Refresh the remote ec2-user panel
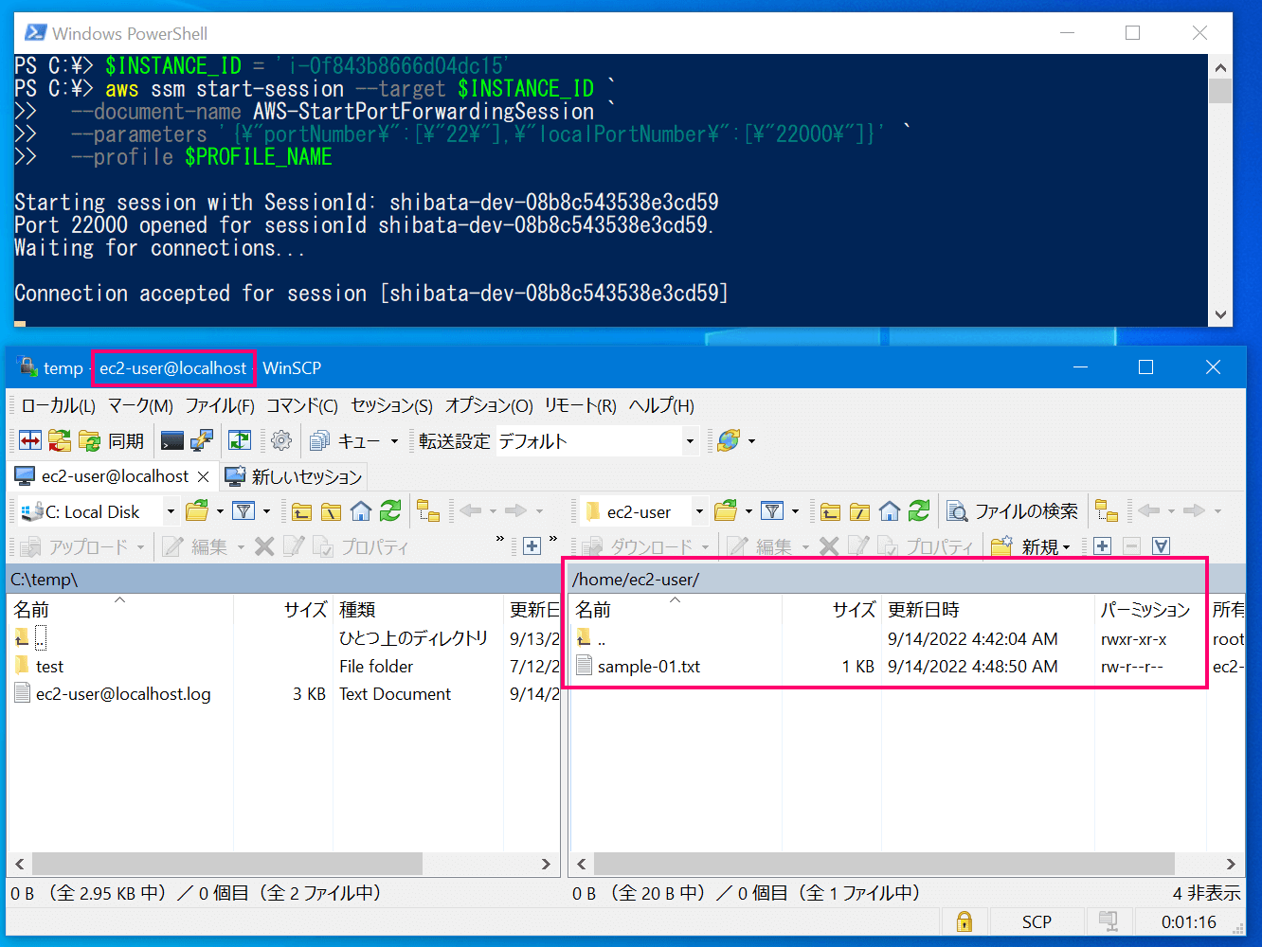Viewport: 1262px width, 947px height. (919, 511)
